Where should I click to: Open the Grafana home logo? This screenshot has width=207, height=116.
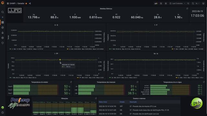click(x=3, y=3)
